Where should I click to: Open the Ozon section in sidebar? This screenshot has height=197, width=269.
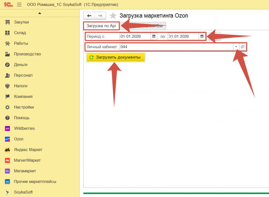coord(19,139)
